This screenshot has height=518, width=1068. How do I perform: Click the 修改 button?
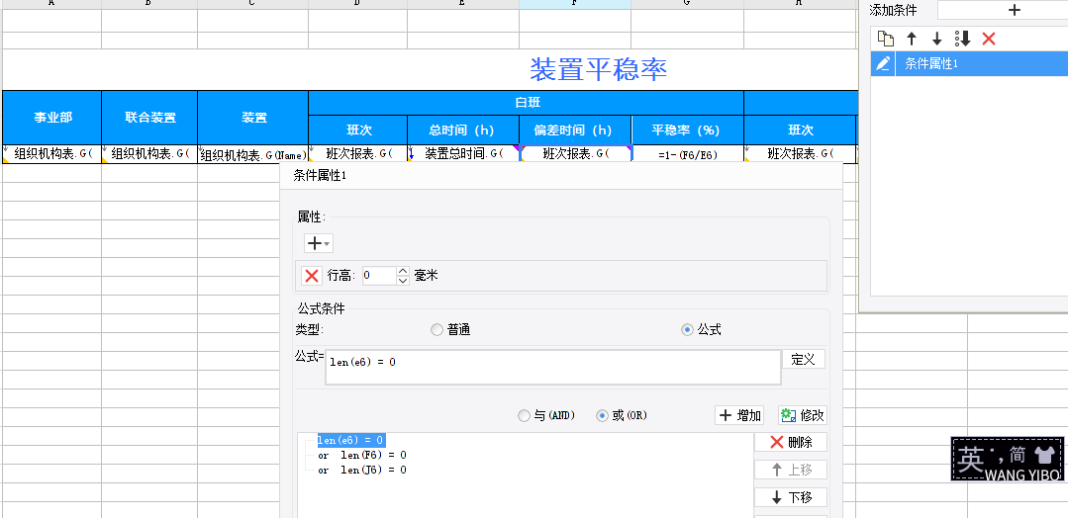803,415
